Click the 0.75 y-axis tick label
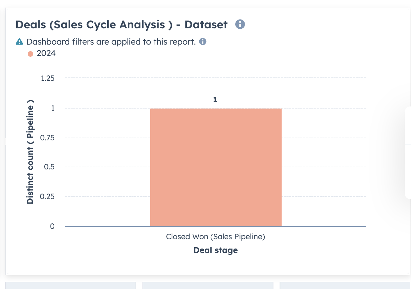Image resolution: width=411 pixels, height=289 pixels. pos(47,138)
